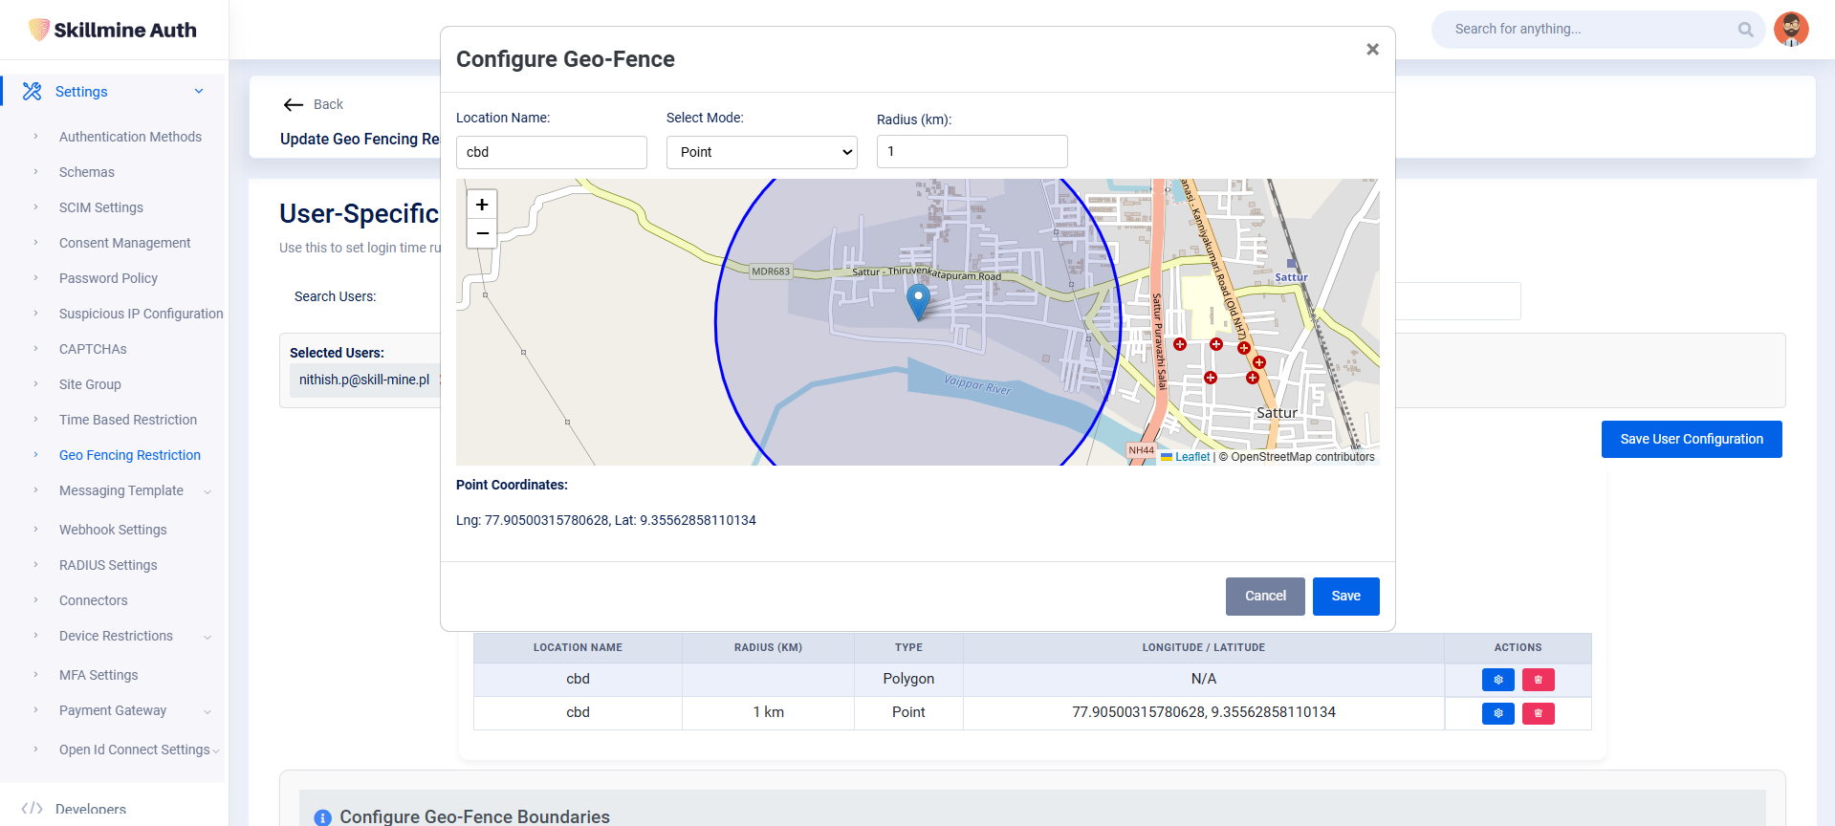Viewport: 1835px width, 826px height.
Task: Close the Configure Geo-Fence dialog
Action: point(1372,50)
